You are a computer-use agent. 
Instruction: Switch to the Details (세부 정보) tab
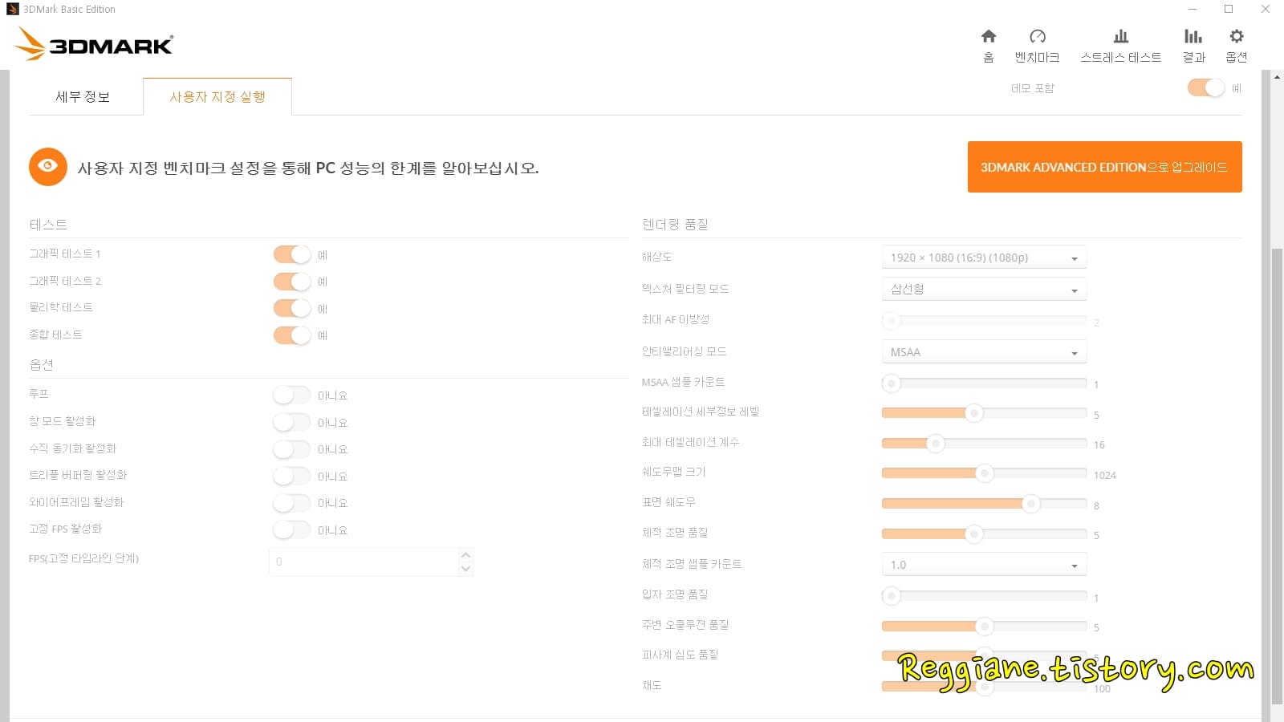83,97
